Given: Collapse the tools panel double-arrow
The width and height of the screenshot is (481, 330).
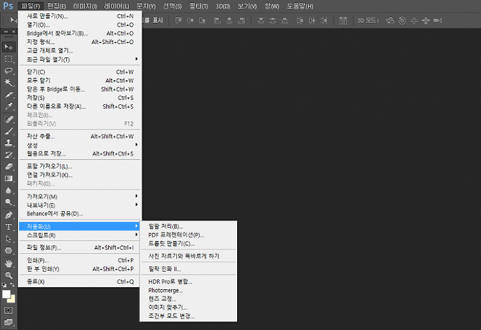Looking at the screenshot, I should pos(6,31).
